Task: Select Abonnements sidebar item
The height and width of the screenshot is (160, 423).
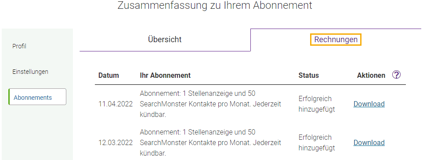Action: click(37, 97)
